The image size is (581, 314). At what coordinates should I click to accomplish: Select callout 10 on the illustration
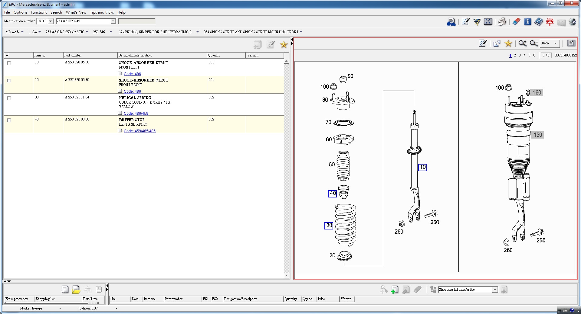(422, 167)
